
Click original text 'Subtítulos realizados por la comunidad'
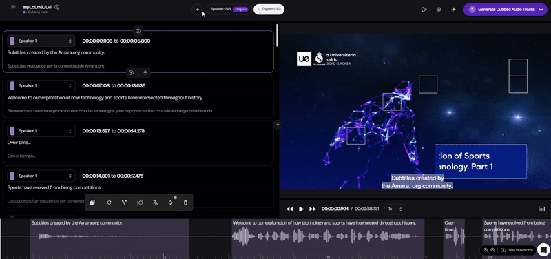[x=56, y=65]
